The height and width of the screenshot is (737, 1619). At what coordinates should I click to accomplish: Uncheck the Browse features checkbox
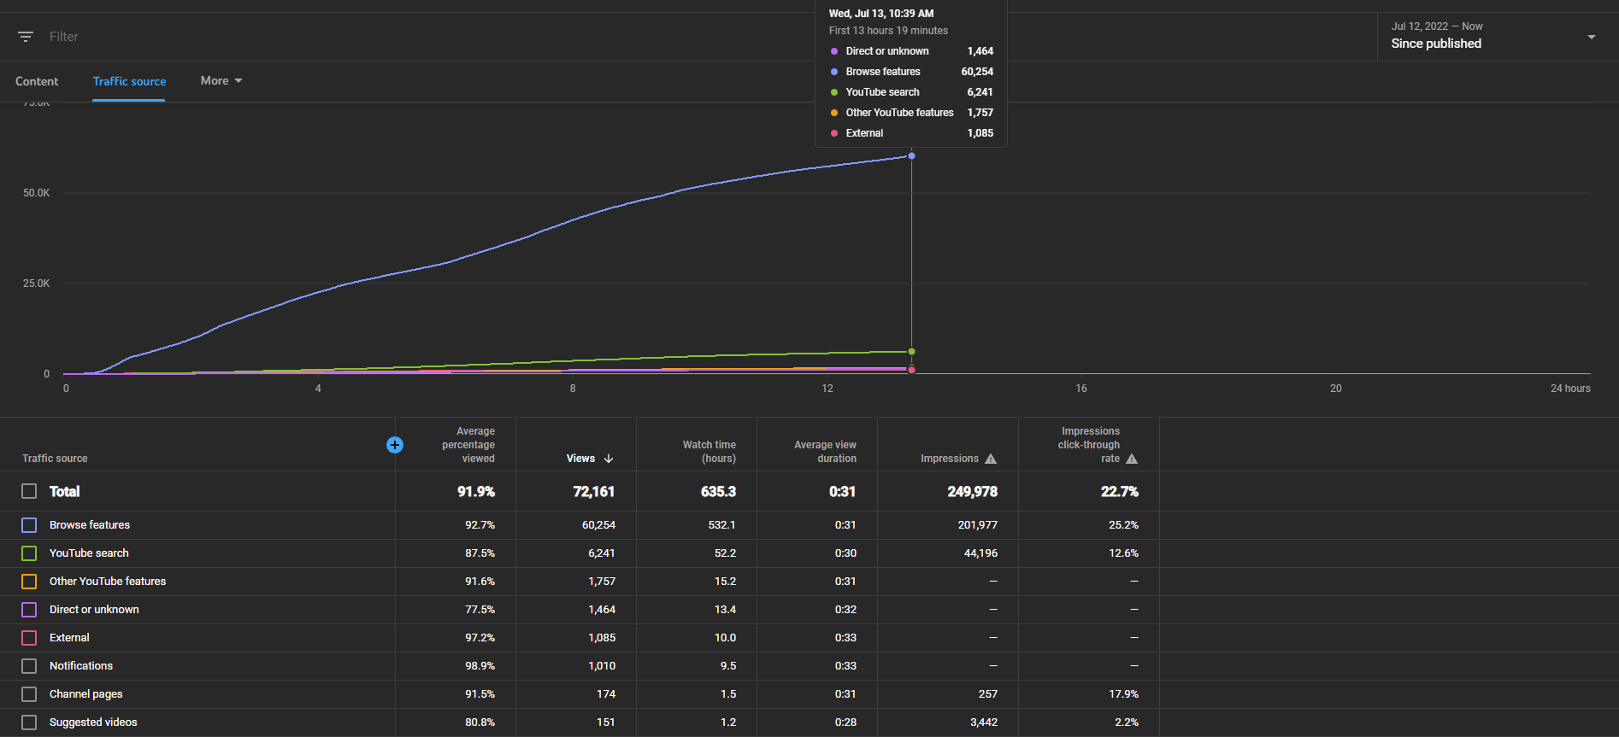point(29,525)
